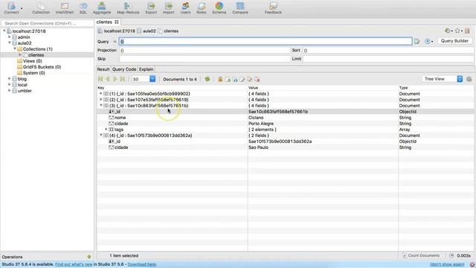Image resolution: width=476 pixels, height=268 pixels.
Task: Open the result view settings gear
Action: [x=469, y=79]
